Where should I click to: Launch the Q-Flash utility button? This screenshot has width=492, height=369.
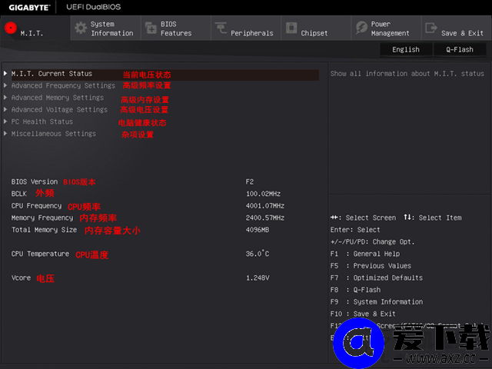tap(460, 49)
